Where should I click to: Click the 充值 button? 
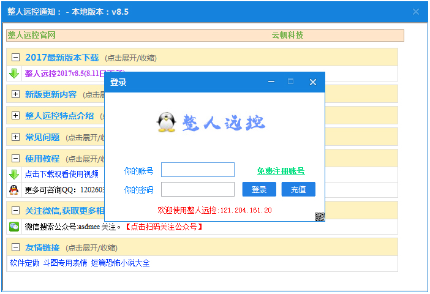pyautogui.click(x=298, y=189)
